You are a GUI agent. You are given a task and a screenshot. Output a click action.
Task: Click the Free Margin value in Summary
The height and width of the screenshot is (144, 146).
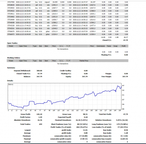coord(125,77)
